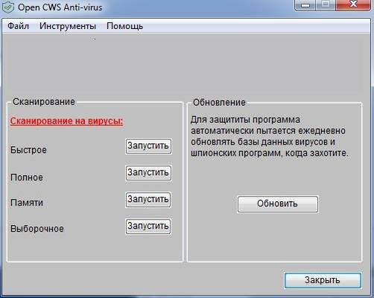374x298 pixels.
Task: Close the window with the X button
Action: pyautogui.click(x=353, y=5)
